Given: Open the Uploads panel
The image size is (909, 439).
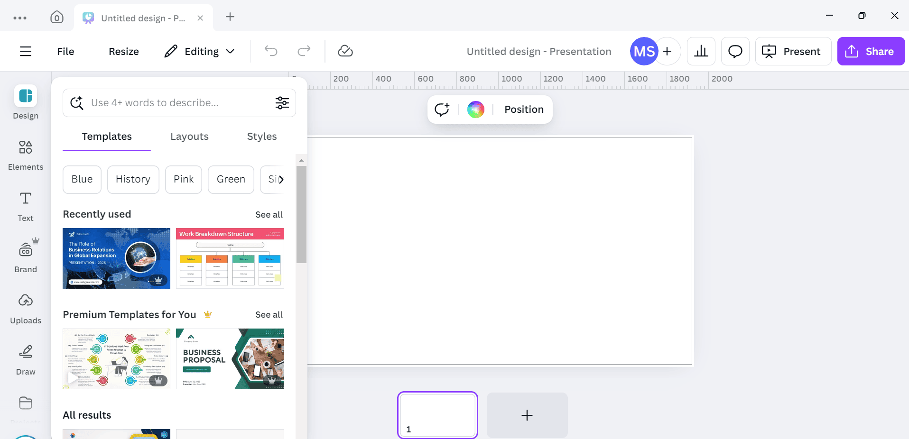Looking at the screenshot, I should (x=26, y=308).
